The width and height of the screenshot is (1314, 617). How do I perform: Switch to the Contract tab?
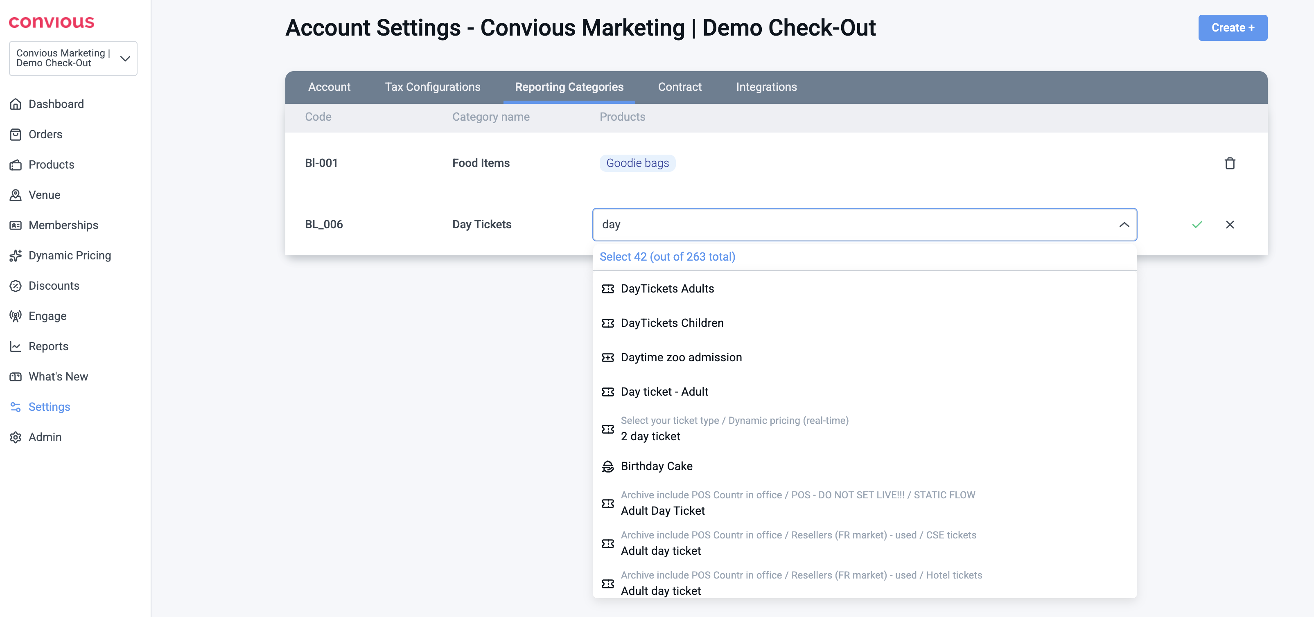(680, 87)
